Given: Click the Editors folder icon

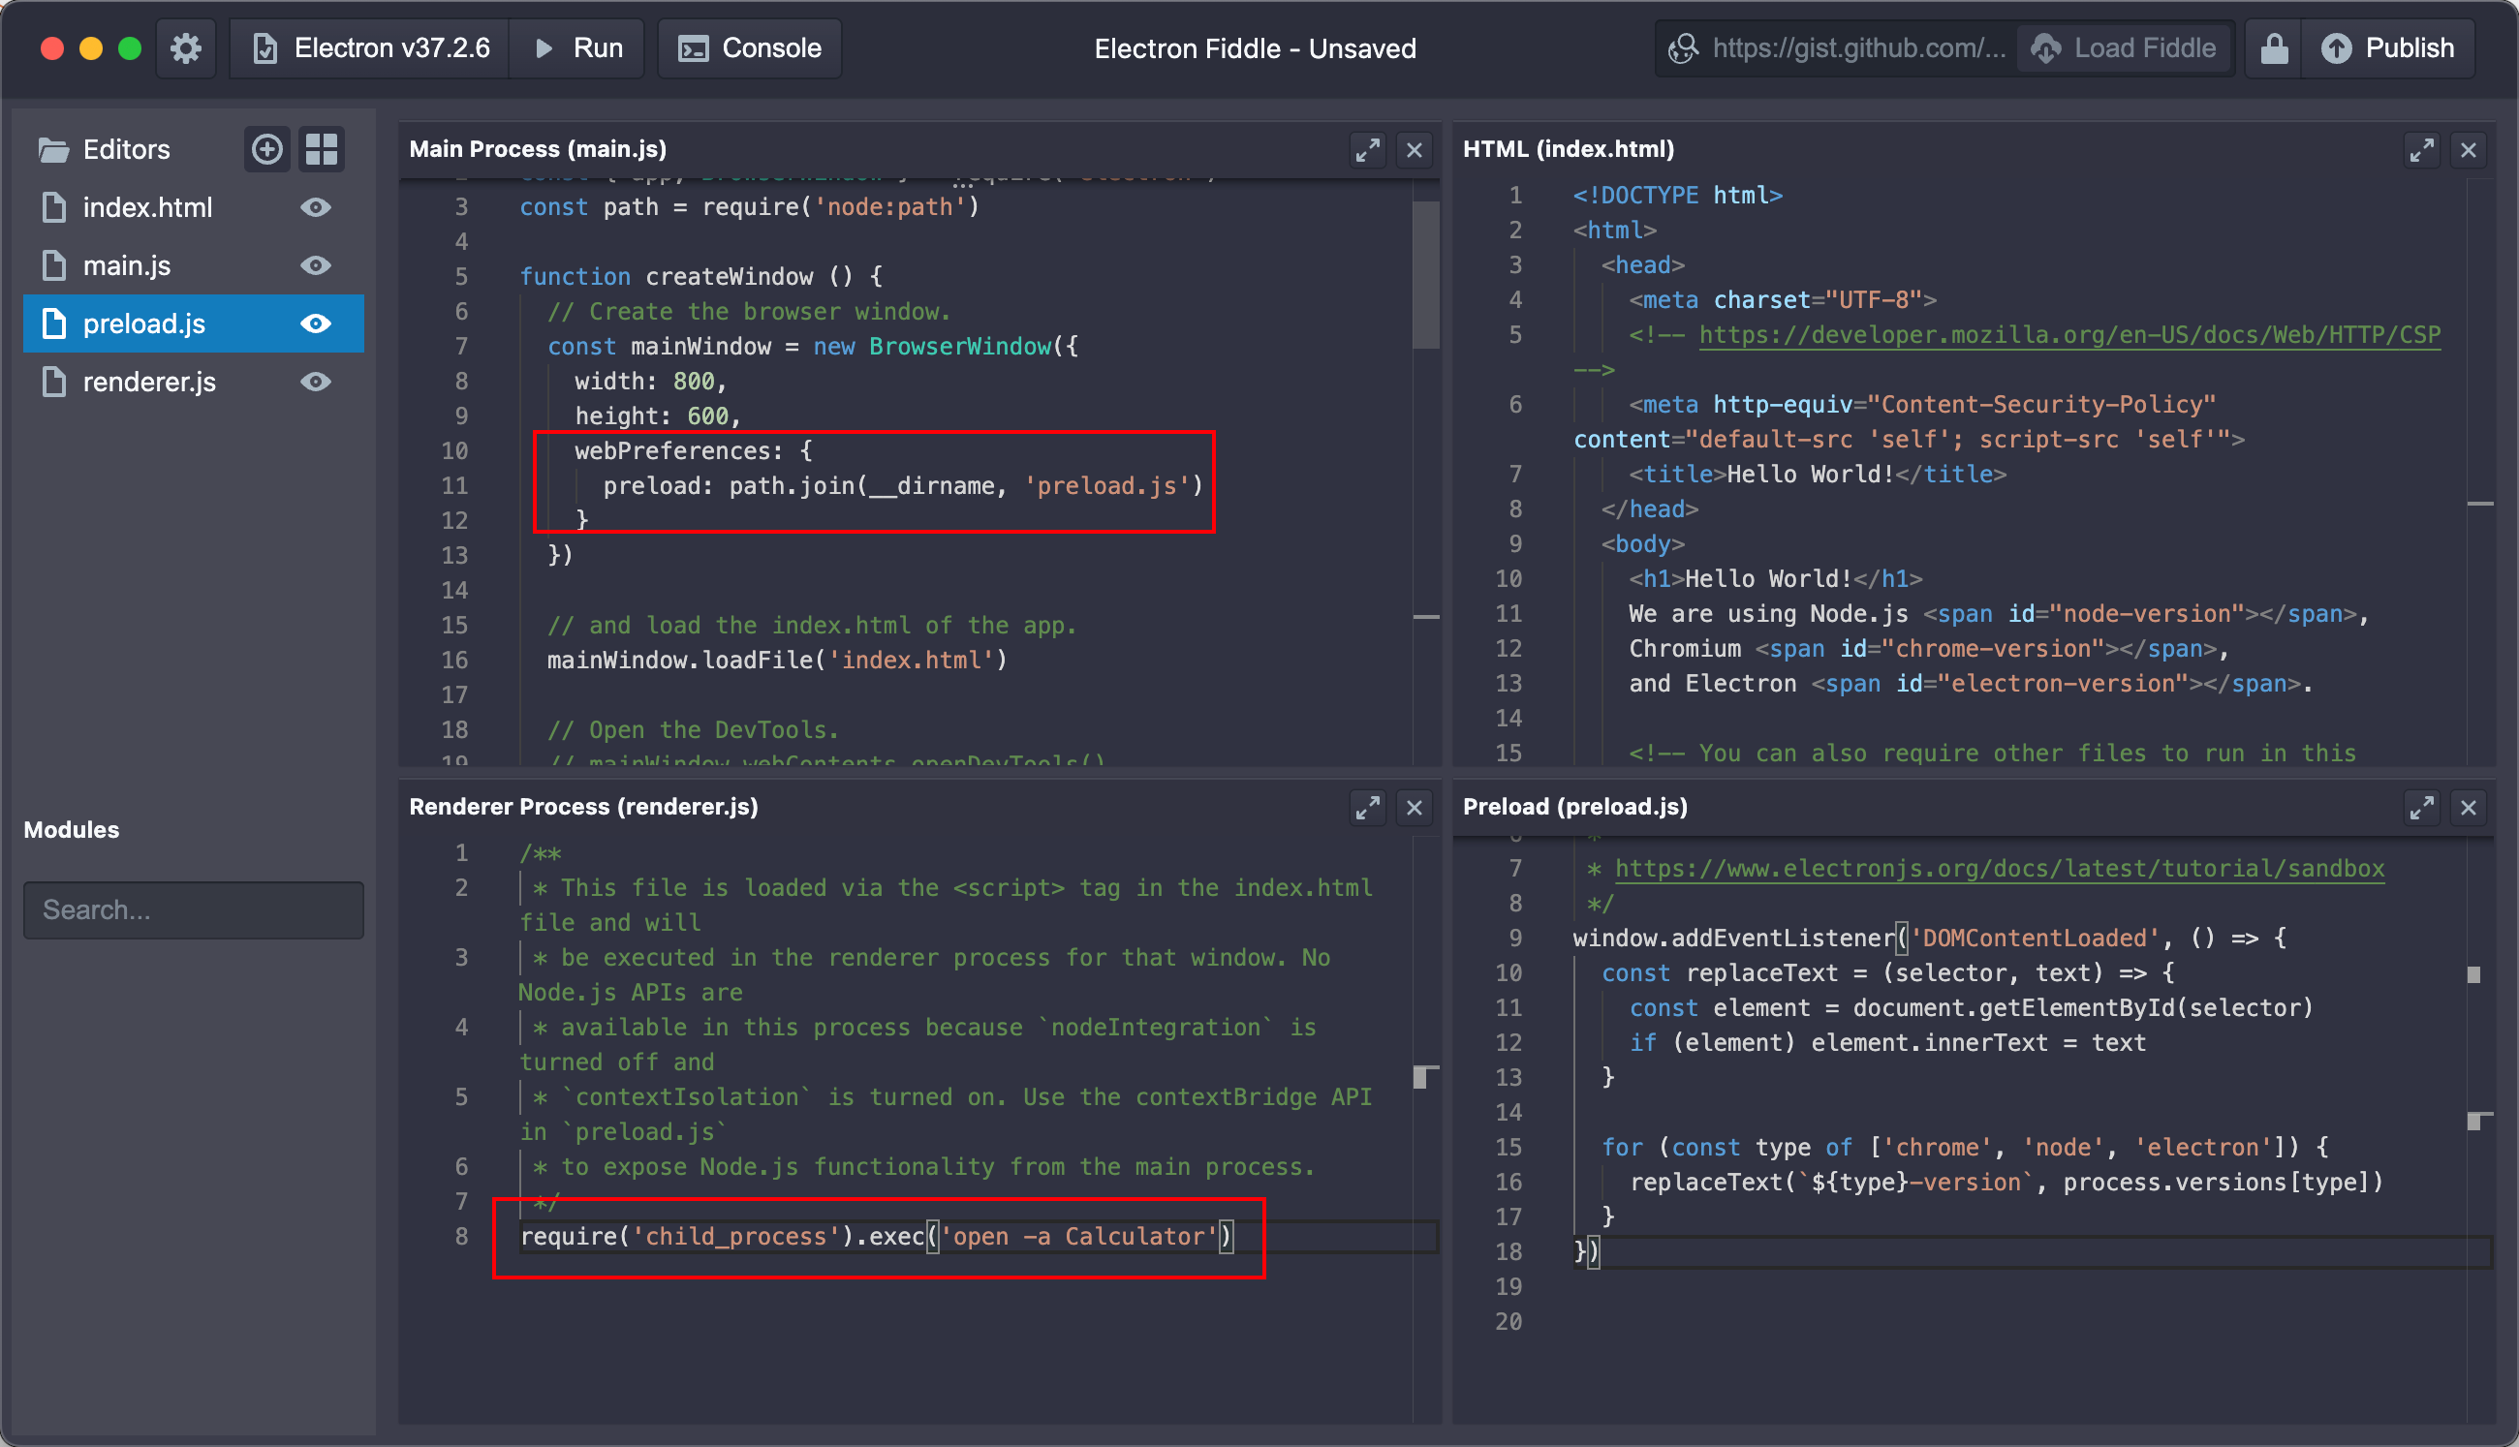Looking at the screenshot, I should [x=53, y=149].
